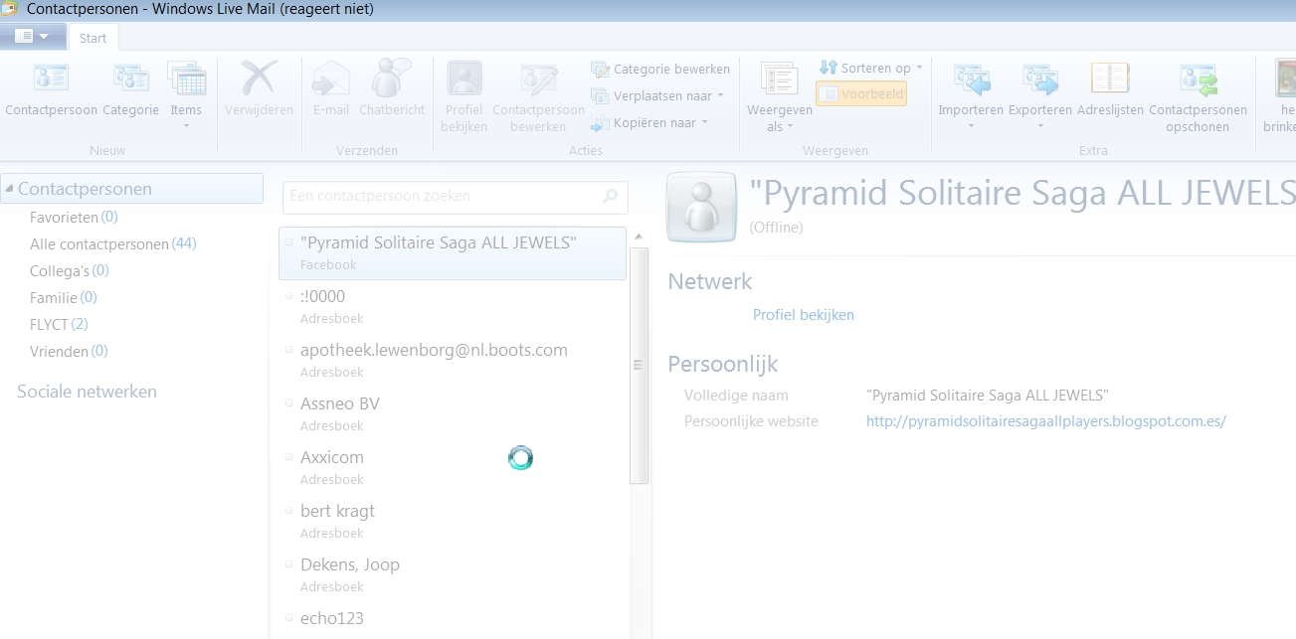The image size is (1296, 639).
Task: Create a new Categorie from the ribbon
Action: (130, 90)
